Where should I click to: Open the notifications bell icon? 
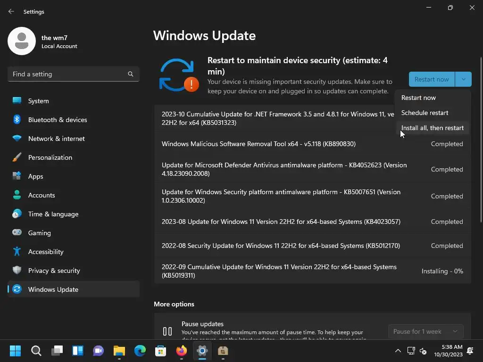[470, 351]
